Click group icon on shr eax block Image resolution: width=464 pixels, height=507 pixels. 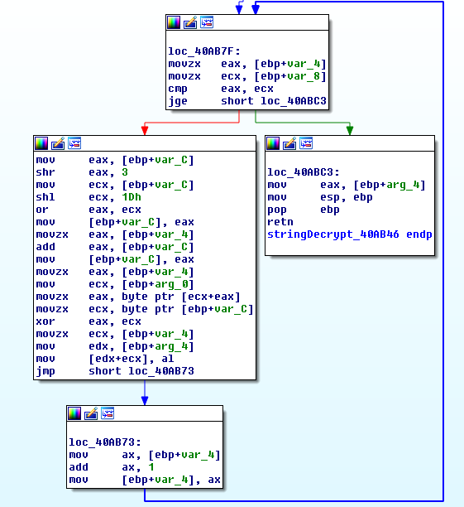74,143
